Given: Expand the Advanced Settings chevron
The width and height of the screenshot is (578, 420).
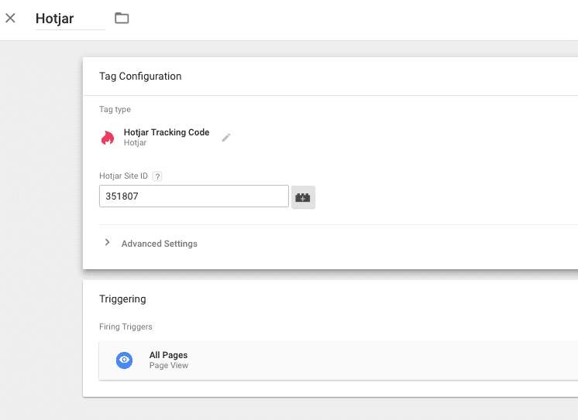Looking at the screenshot, I should click(x=107, y=242).
